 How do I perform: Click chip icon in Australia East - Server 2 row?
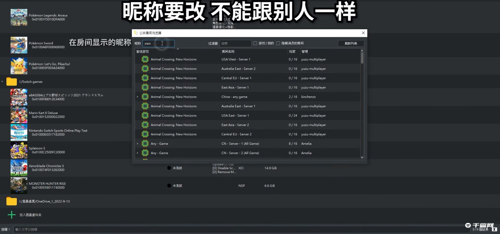(x=145, y=69)
